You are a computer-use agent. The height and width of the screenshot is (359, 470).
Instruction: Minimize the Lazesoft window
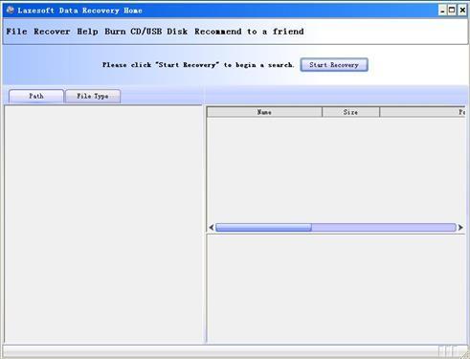tap(442, 11)
